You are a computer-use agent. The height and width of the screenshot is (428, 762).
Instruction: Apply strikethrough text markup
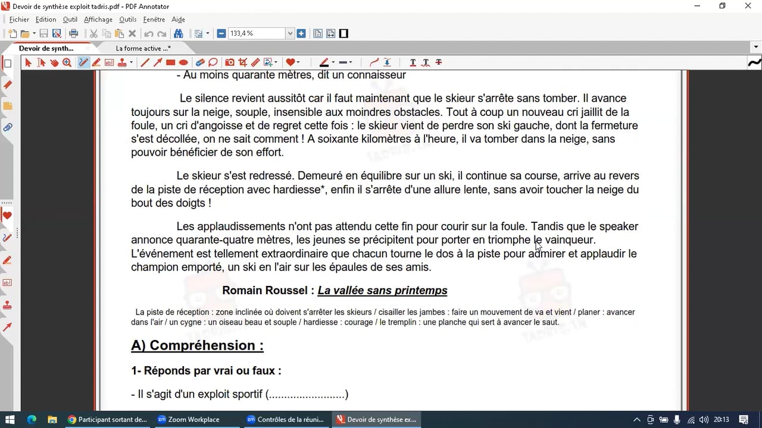[439, 62]
